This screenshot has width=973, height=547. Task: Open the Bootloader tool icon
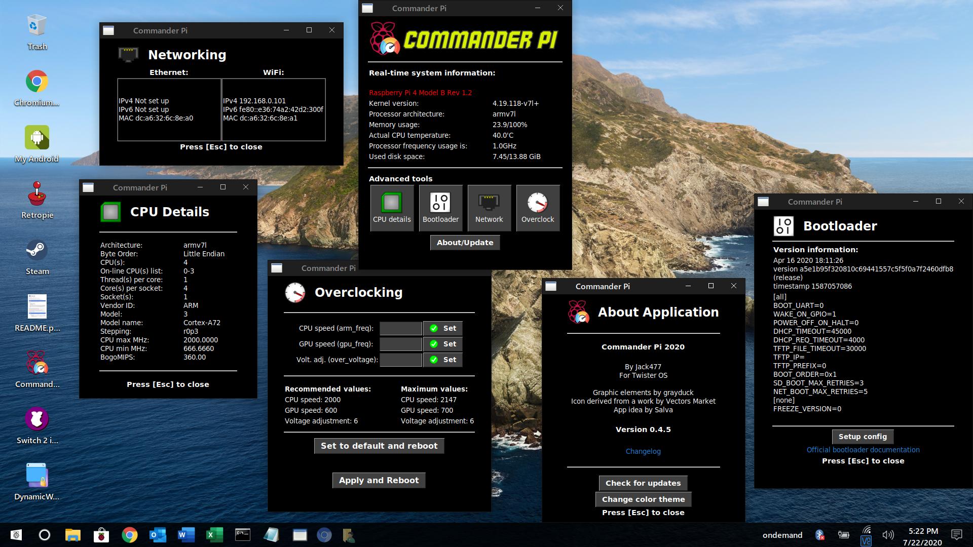[440, 208]
